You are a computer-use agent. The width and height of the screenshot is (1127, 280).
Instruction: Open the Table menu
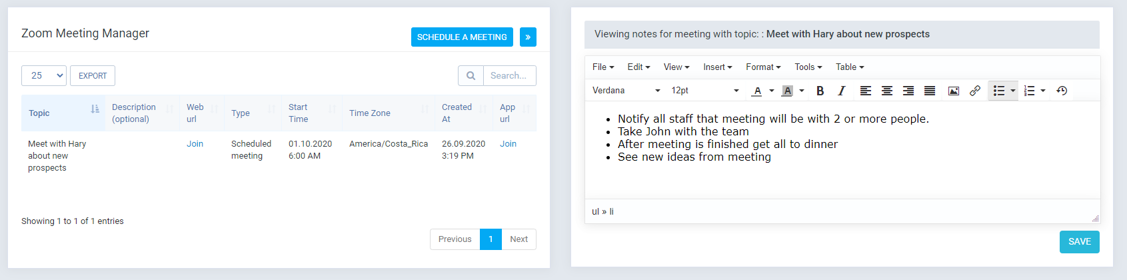coord(850,67)
